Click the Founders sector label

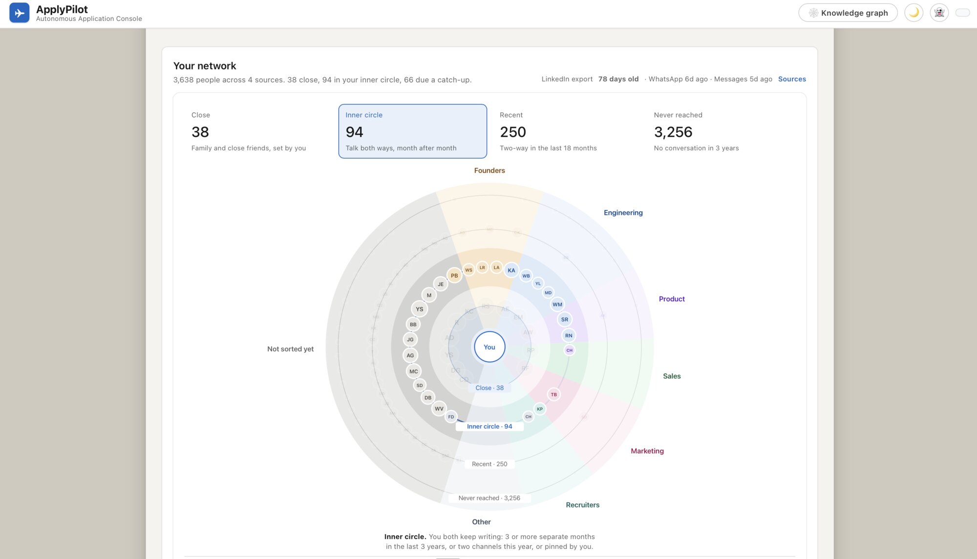click(489, 170)
